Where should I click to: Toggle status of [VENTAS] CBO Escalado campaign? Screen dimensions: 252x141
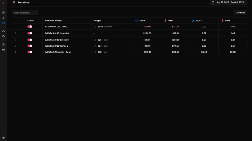[x=30, y=40]
